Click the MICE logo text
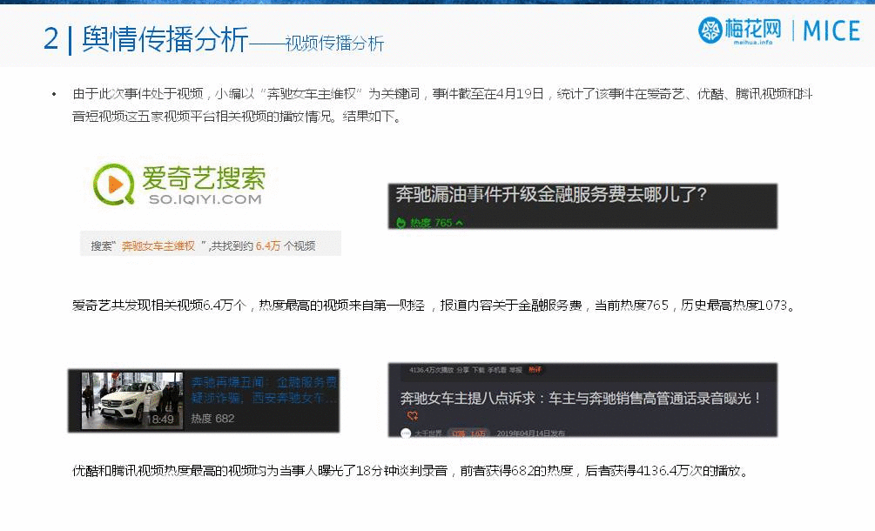Image resolution: width=875 pixels, height=531 pixels. click(x=831, y=31)
